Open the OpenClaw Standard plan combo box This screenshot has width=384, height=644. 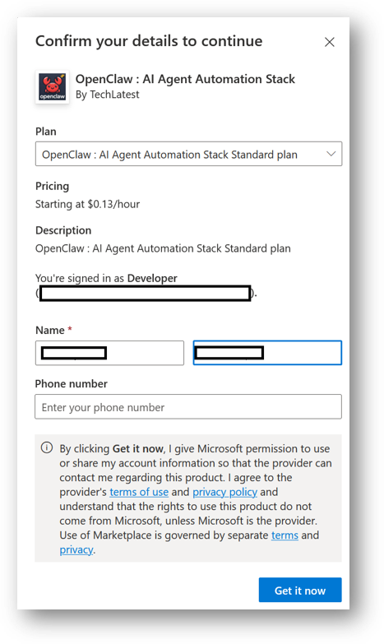click(188, 154)
